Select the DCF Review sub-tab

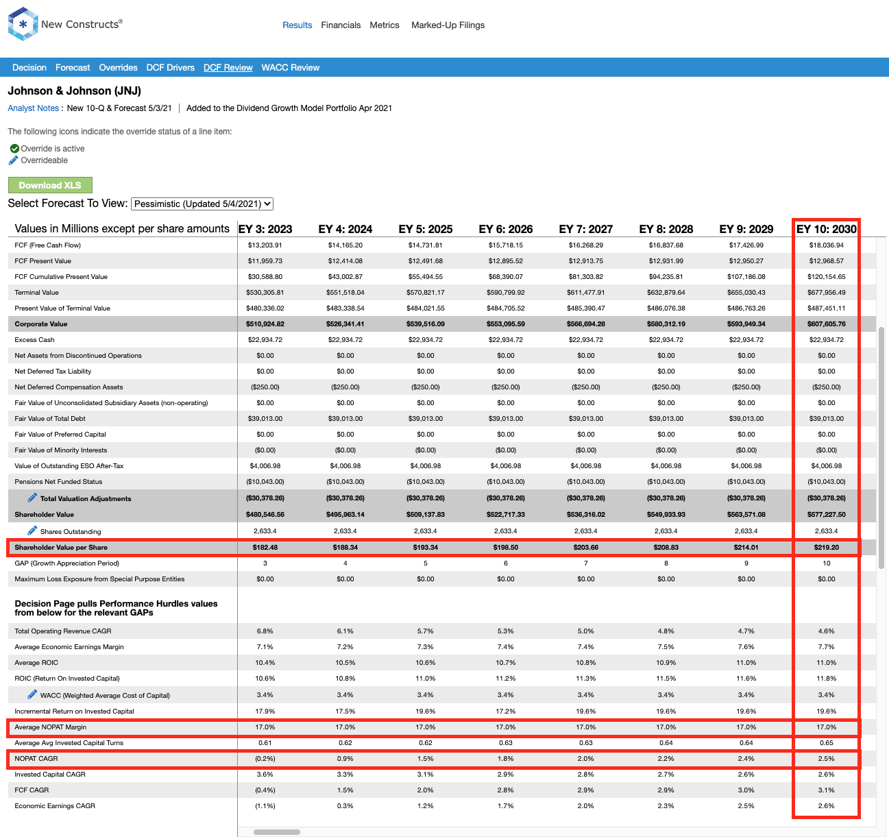(228, 67)
